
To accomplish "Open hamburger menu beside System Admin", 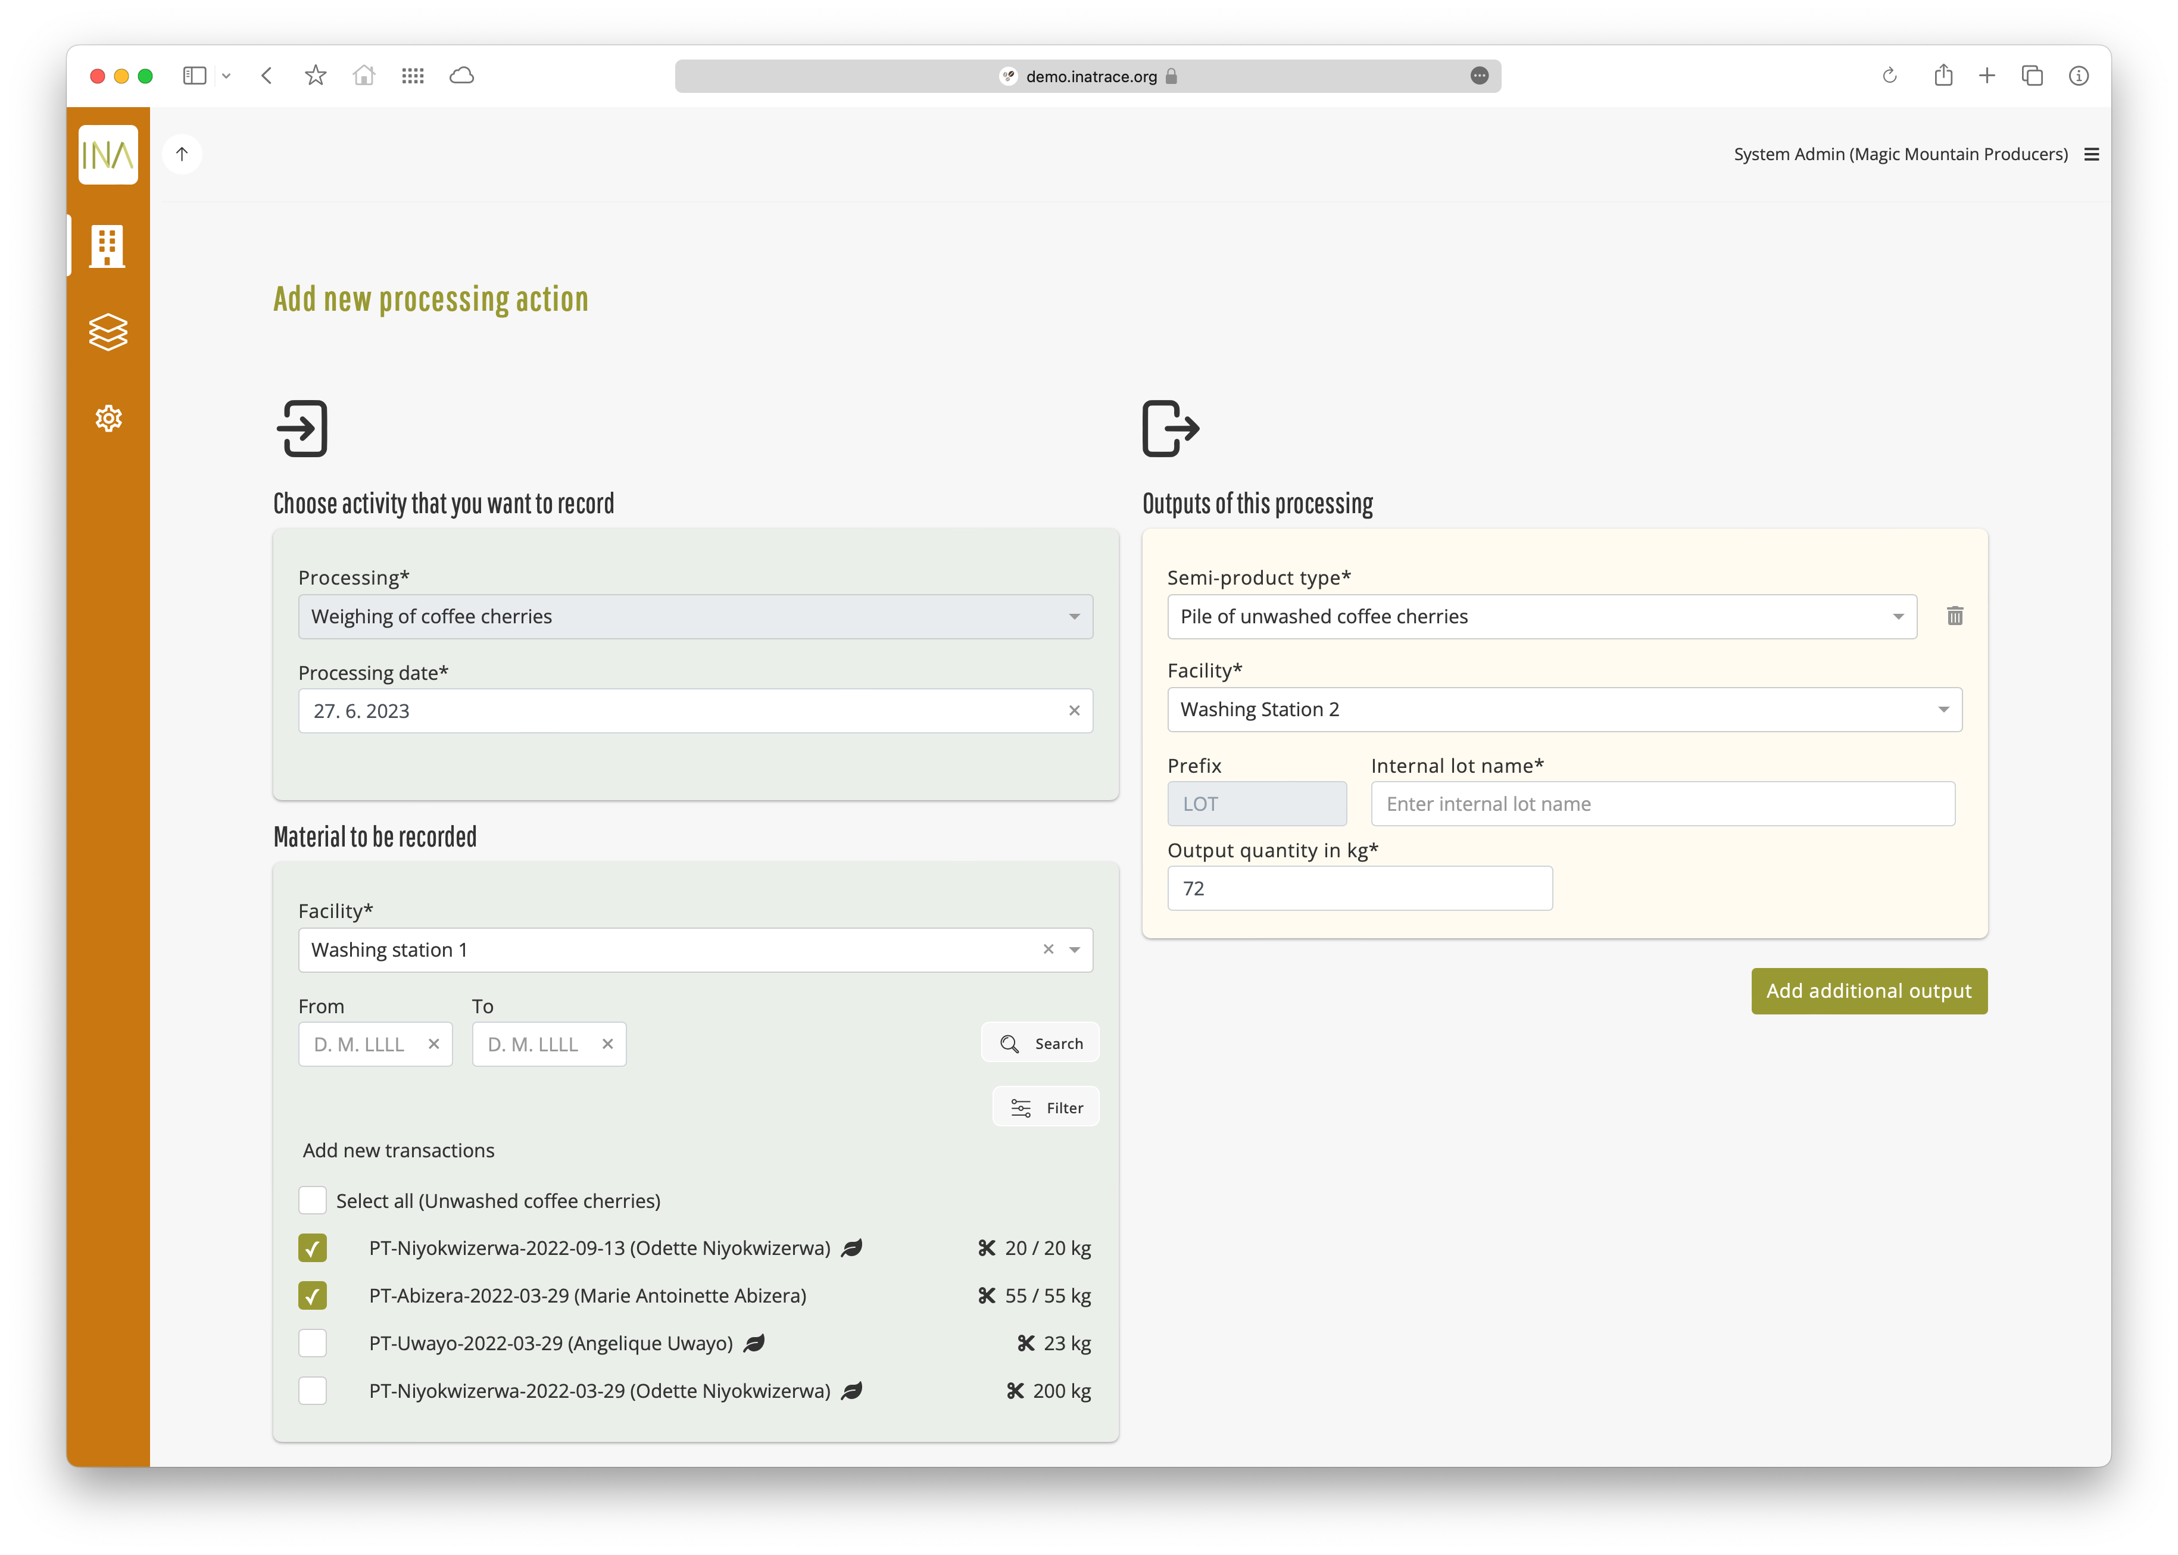I will (2092, 154).
